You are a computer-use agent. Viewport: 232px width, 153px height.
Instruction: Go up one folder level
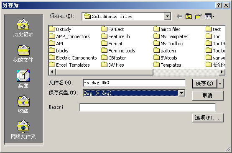click(189, 16)
